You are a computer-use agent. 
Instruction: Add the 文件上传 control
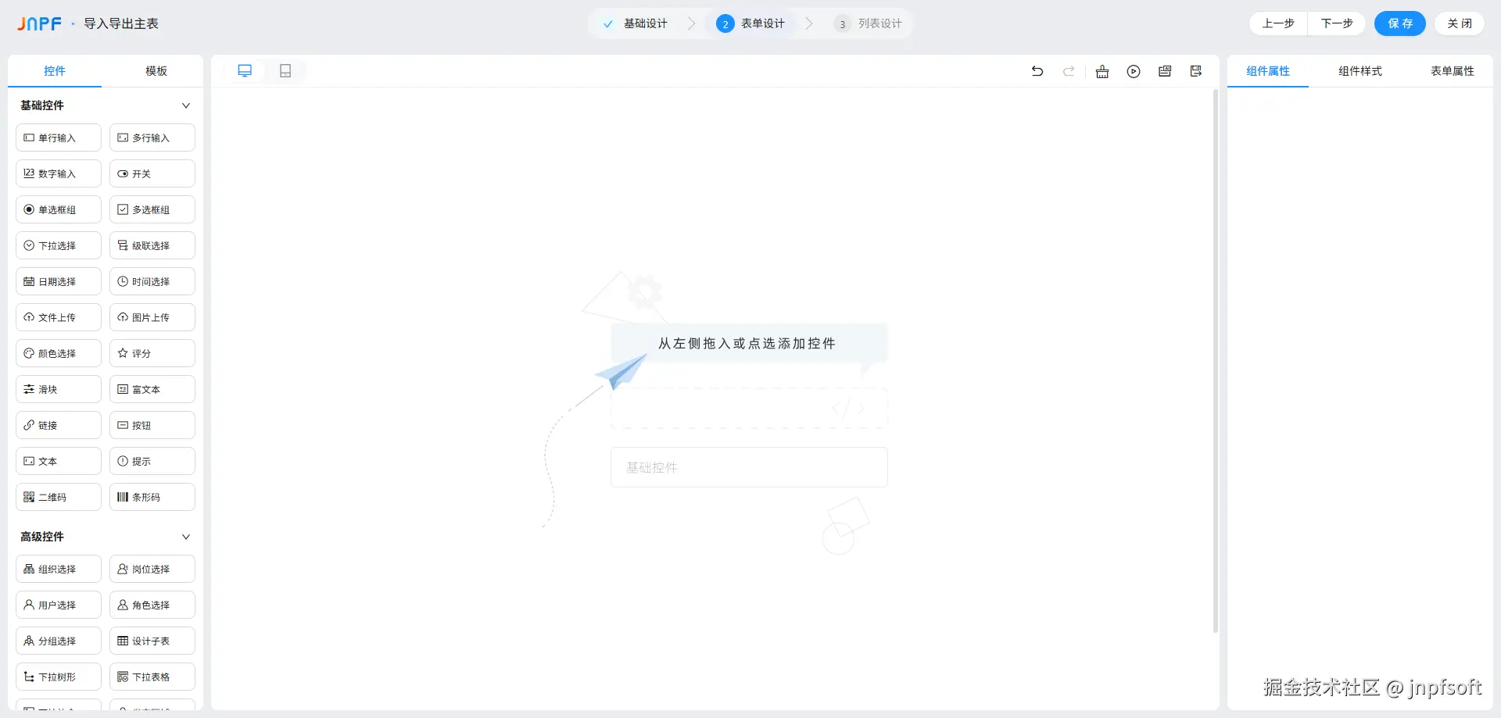59,317
